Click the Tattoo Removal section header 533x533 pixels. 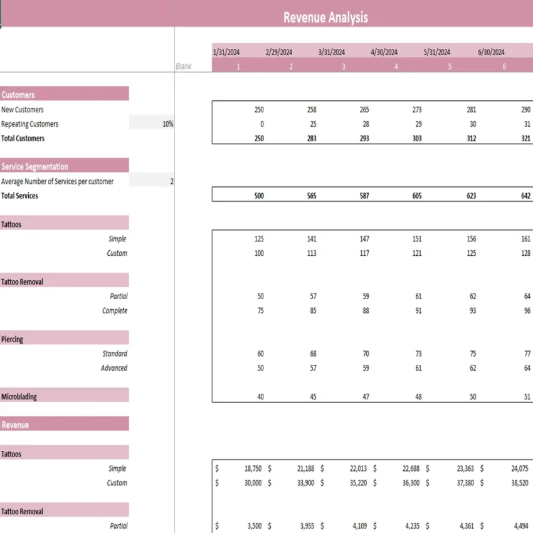63,281
